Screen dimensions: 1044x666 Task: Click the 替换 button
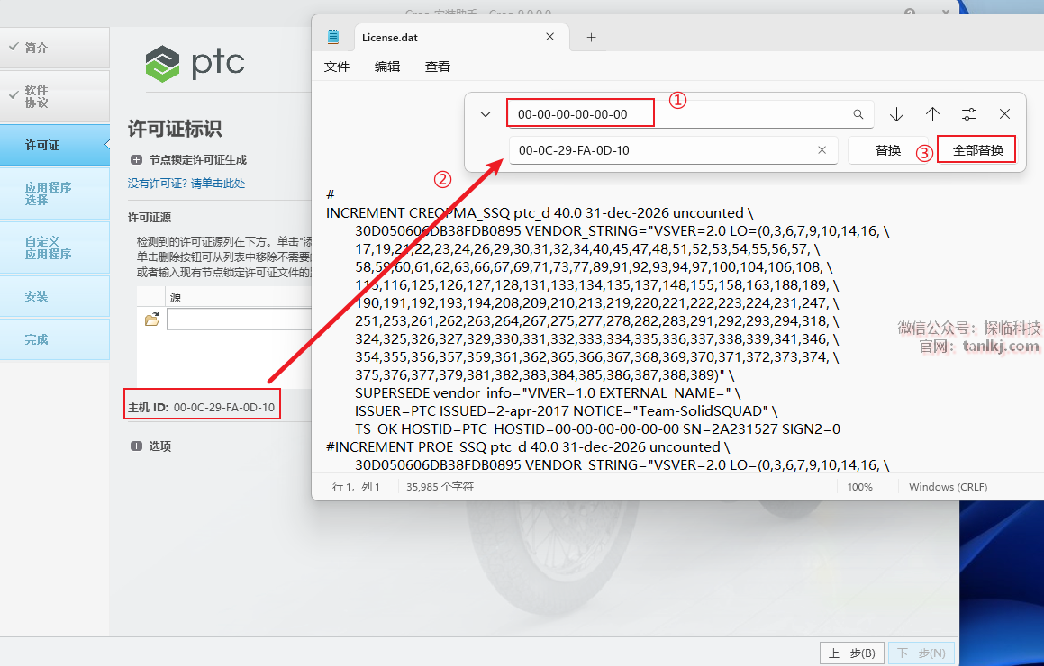[x=888, y=150]
